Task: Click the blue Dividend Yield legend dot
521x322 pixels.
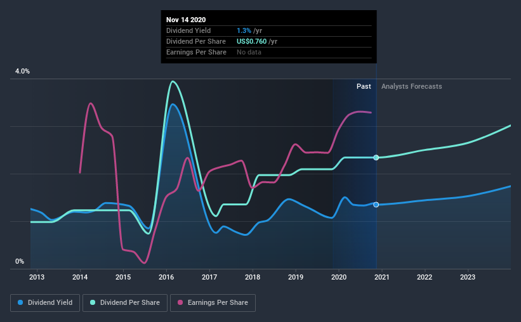Action: (x=20, y=302)
